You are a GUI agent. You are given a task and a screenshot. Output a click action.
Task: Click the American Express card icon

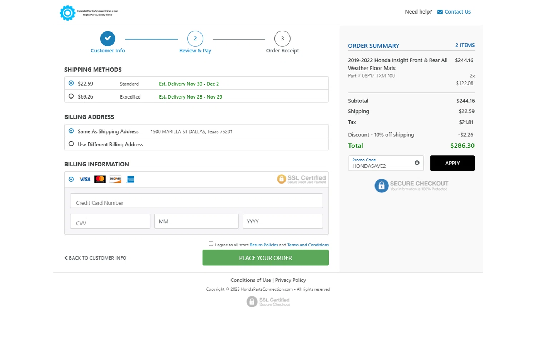point(131,179)
